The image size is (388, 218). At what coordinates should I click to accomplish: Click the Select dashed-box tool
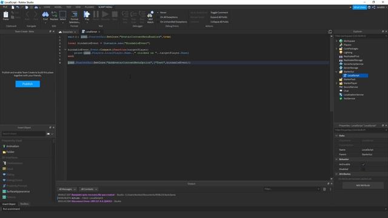tap(63, 15)
